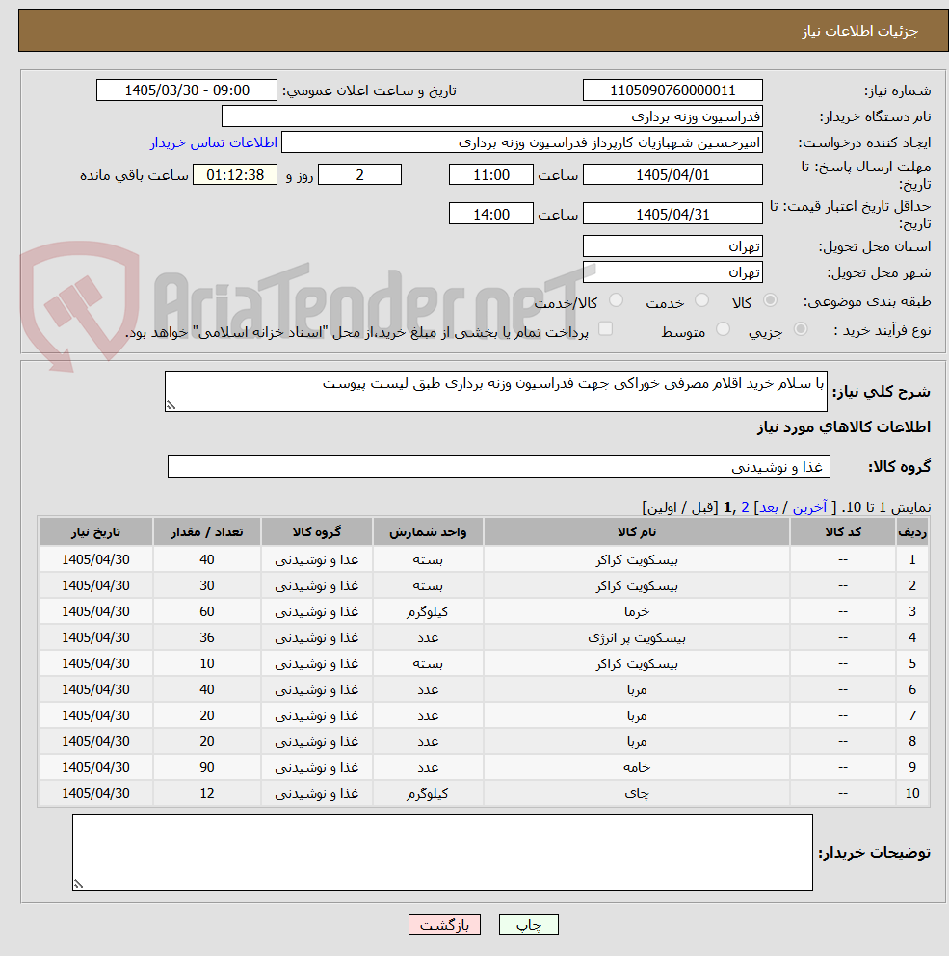
Task: Choose the جزیی purchase type radio
Action: [x=800, y=329]
